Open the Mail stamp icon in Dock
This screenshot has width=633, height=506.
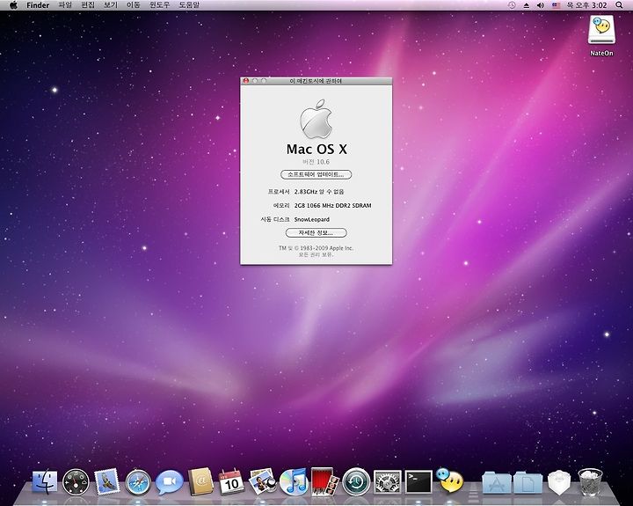[106, 481]
